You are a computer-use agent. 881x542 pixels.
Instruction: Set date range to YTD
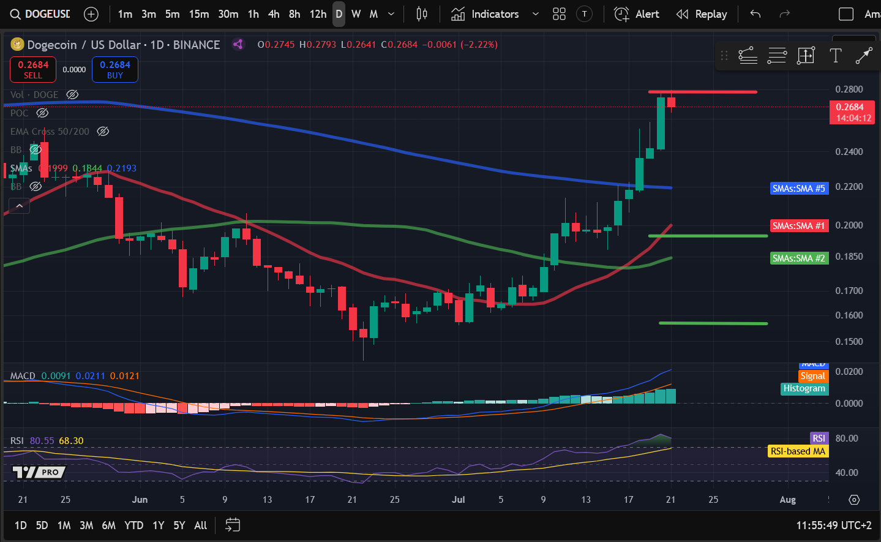pyautogui.click(x=133, y=525)
